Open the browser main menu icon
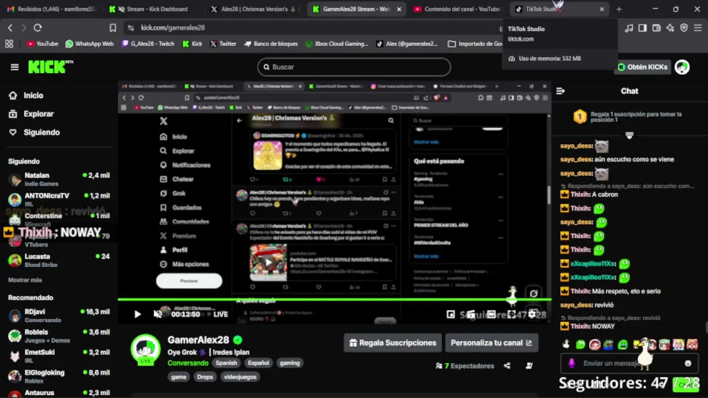The height and width of the screenshot is (398, 708). [x=699, y=28]
